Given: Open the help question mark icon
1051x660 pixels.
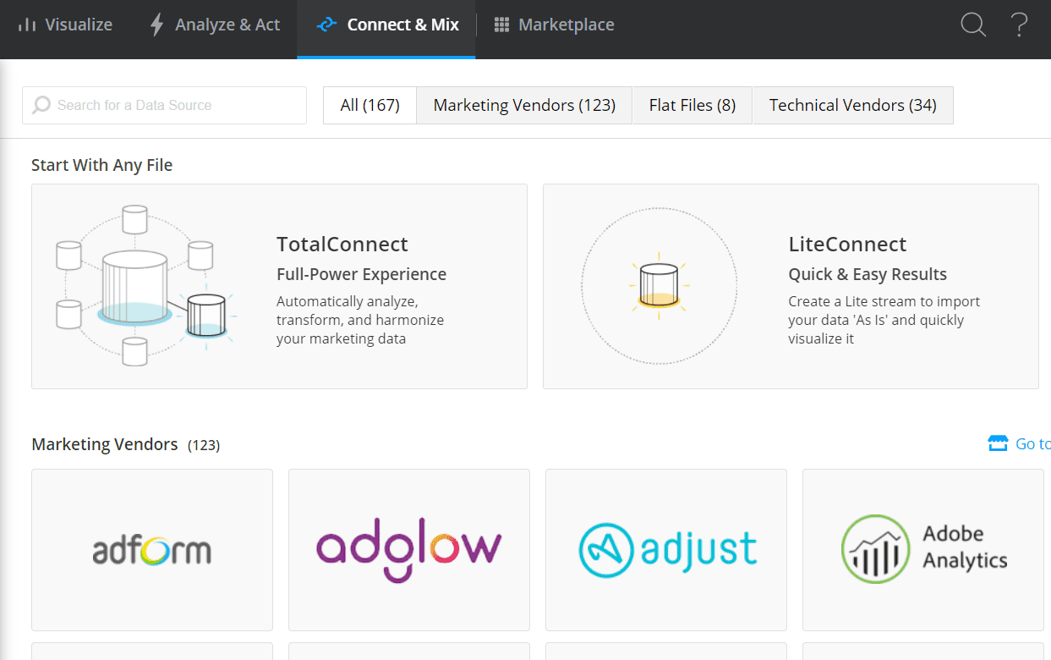Looking at the screenshot, I should (x=1020, y=25).
